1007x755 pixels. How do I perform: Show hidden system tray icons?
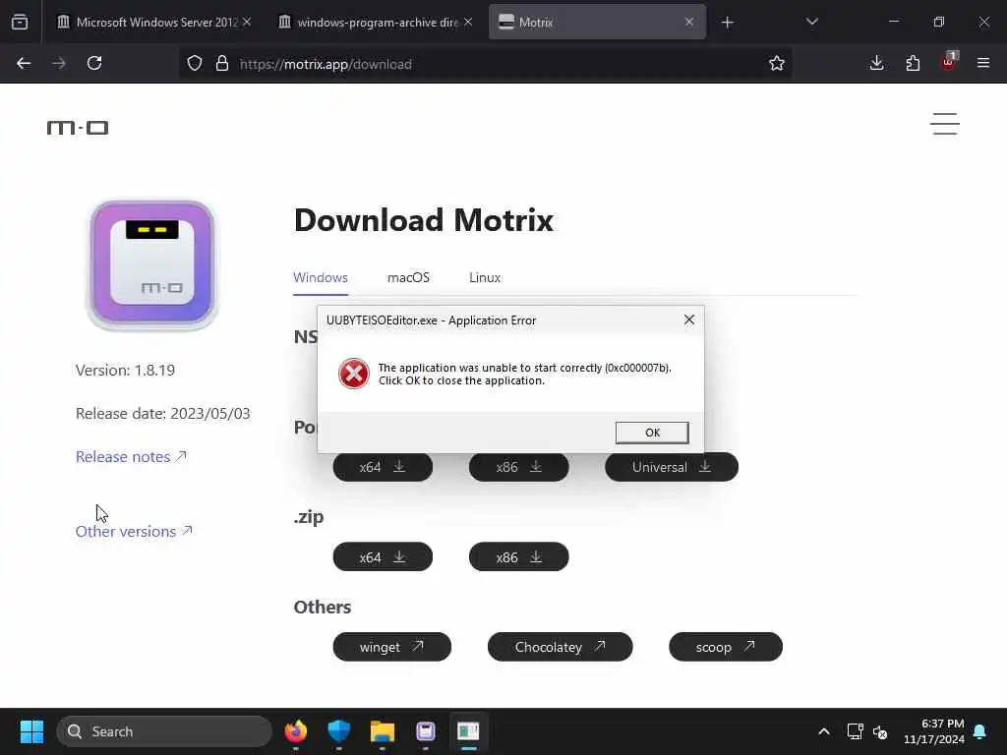point(824,731)
